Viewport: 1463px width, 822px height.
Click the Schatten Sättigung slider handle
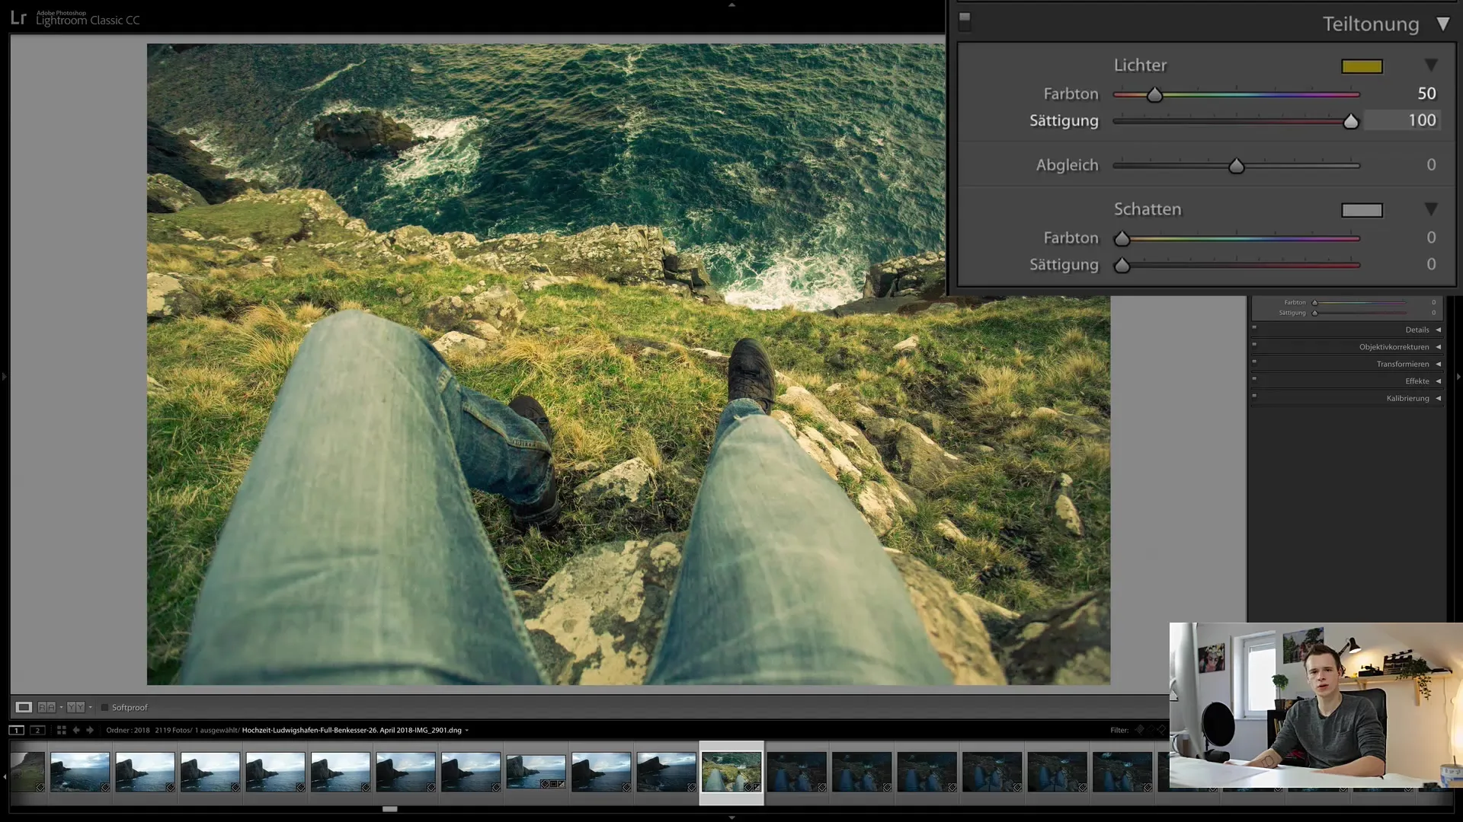point(1122,266)
